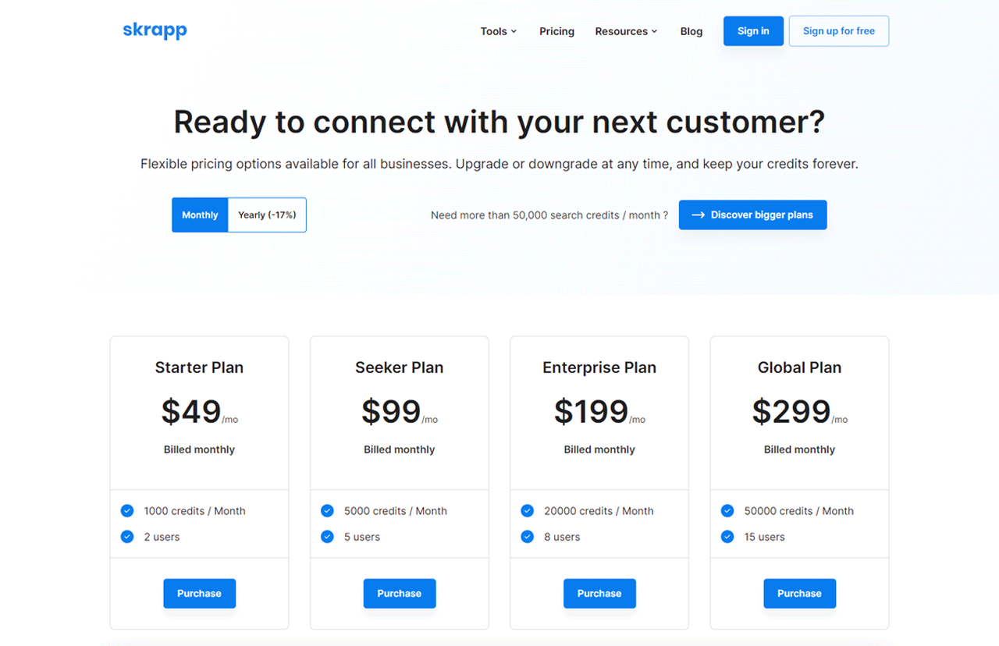
Task: Select the Monthly billing option
Action: 200,215
